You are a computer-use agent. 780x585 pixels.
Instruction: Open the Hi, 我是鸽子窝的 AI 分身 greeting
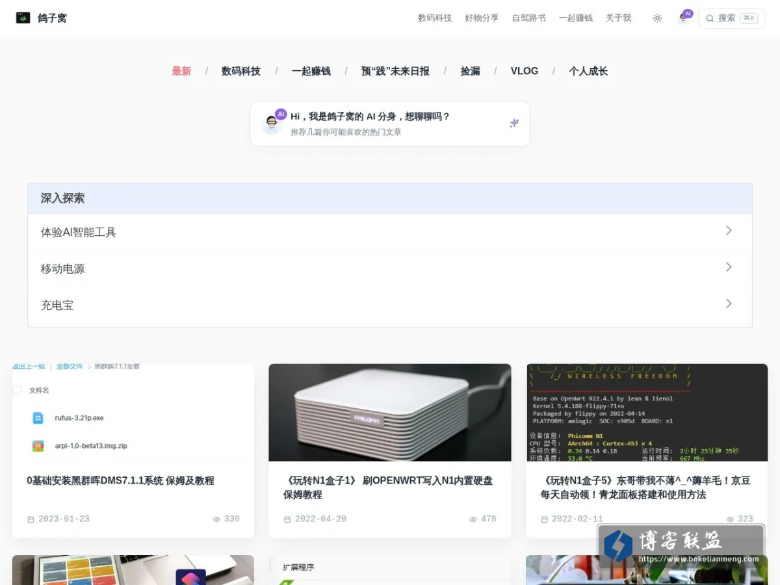370,116
